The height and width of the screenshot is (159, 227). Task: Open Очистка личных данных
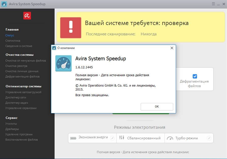pos(22,71)
